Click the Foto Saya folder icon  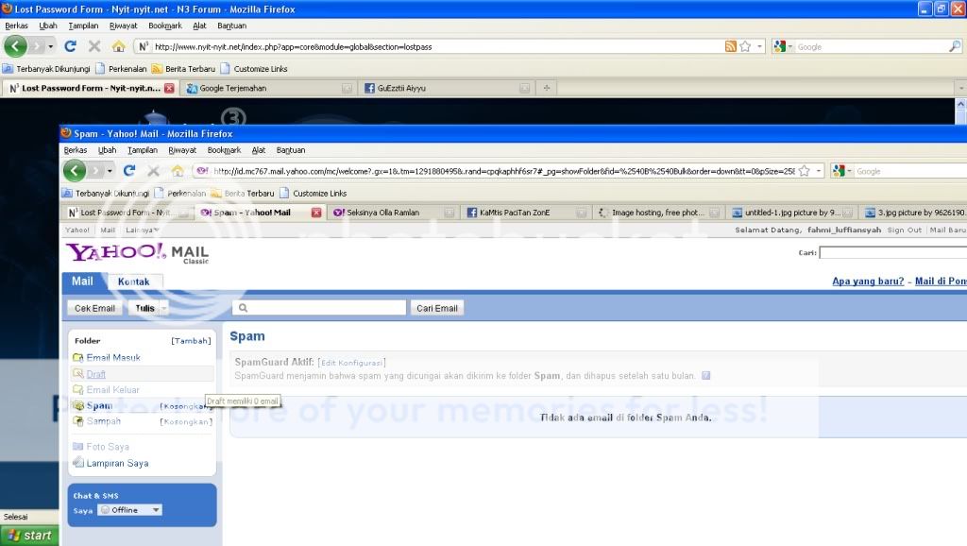click(77, 446)
